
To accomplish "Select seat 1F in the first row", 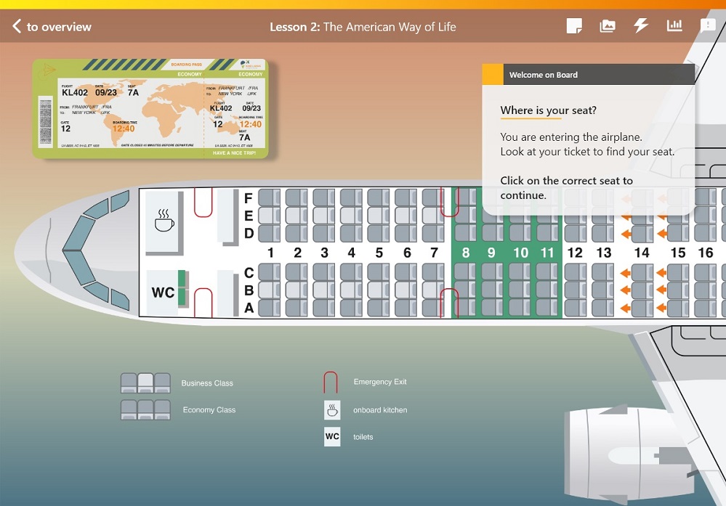I will [x=269, y=197].
